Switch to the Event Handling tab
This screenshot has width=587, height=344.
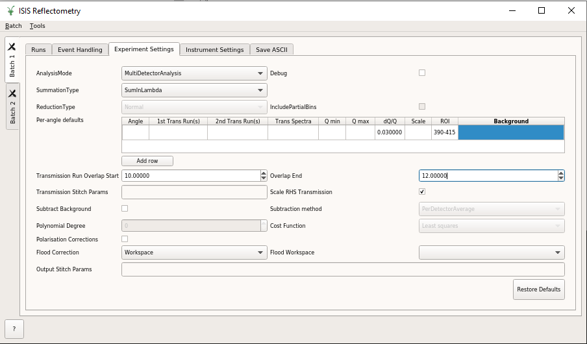coord(80,50)
